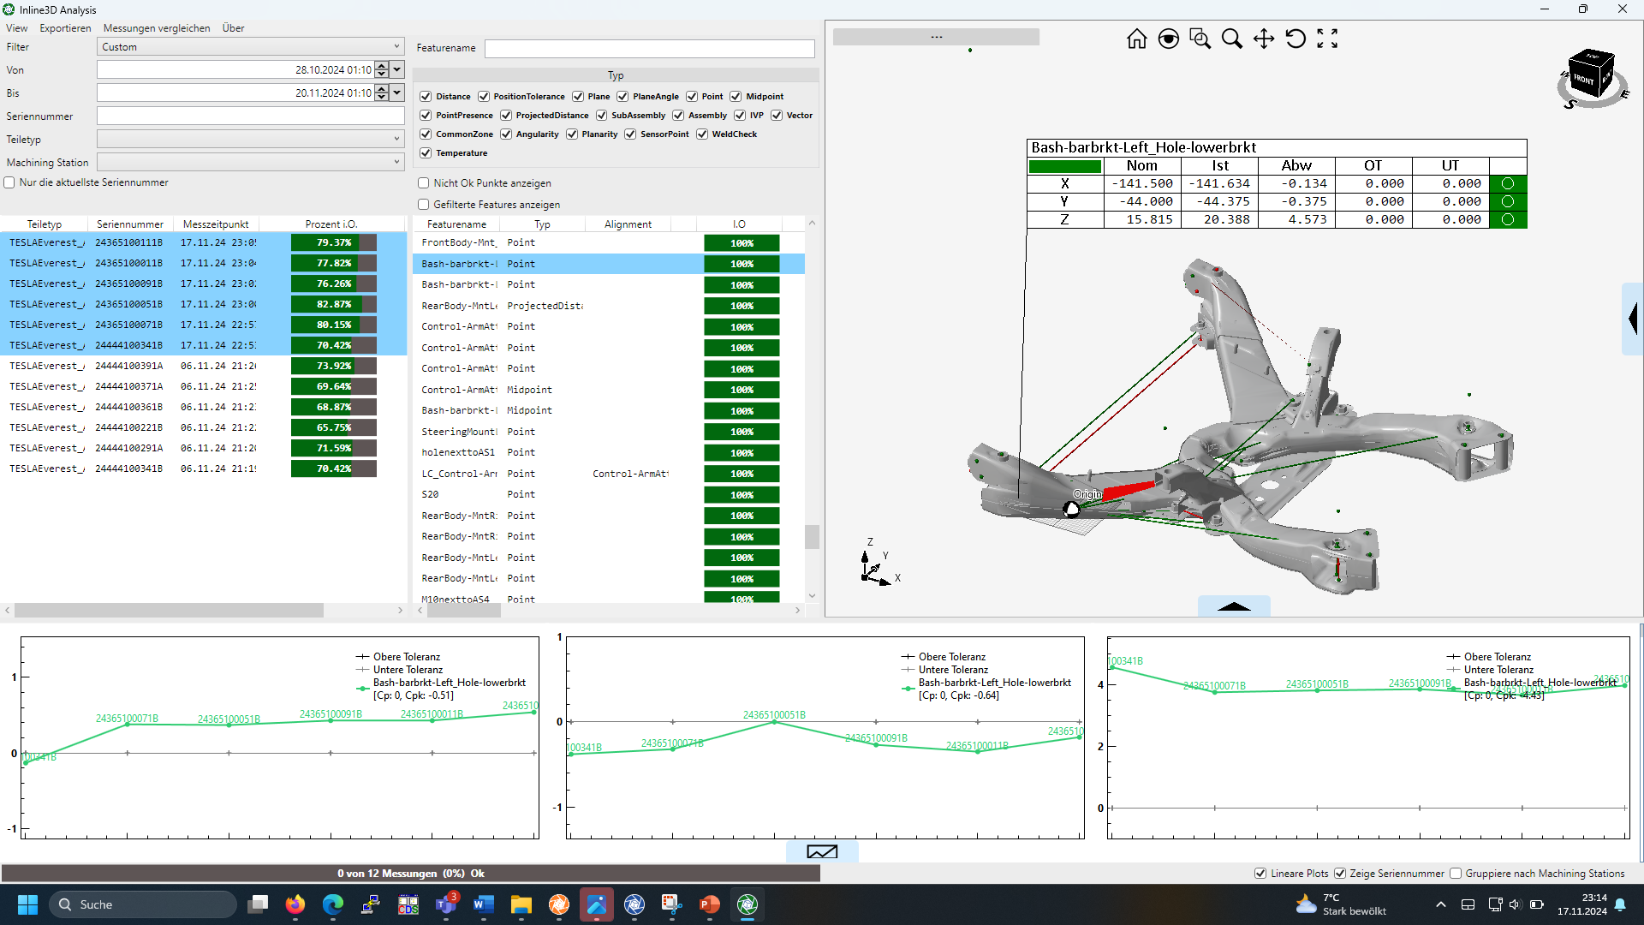Sort by Prozent i.O. column header
The image size is (1644, 925).
(331, 224)
